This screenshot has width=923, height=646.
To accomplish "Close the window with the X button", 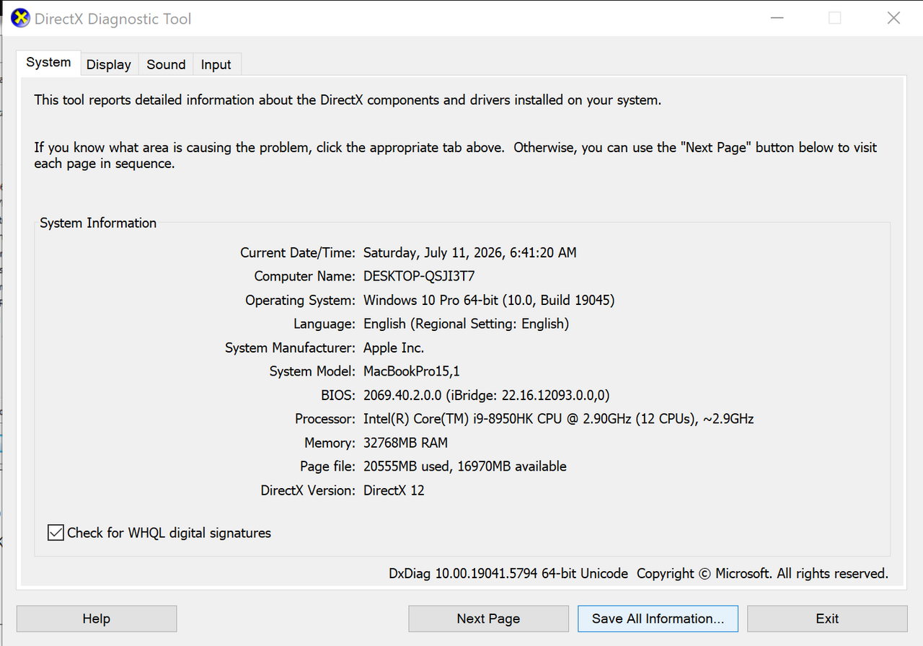I will [893, 18].
